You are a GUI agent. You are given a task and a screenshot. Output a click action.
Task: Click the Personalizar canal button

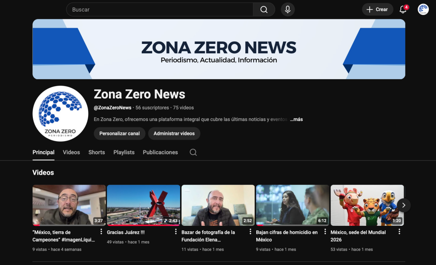pyautogui.click(x=120, y=133)
